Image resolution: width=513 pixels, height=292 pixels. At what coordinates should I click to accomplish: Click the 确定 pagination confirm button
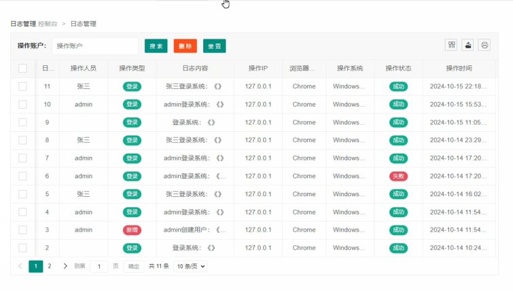[x=133, y=266]
